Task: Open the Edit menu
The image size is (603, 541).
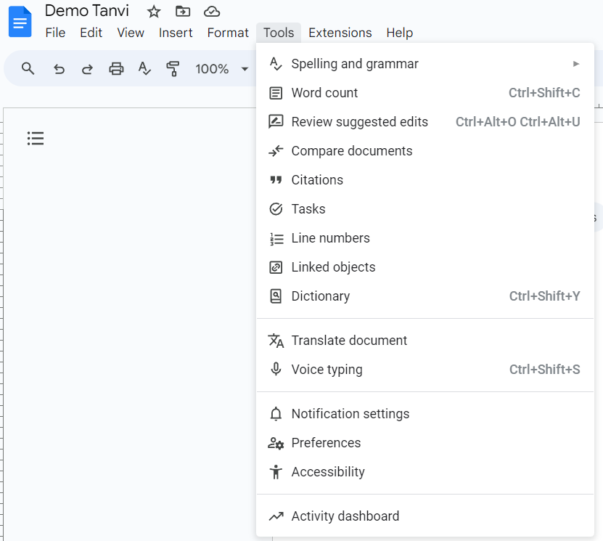Action: coord(91,33)
